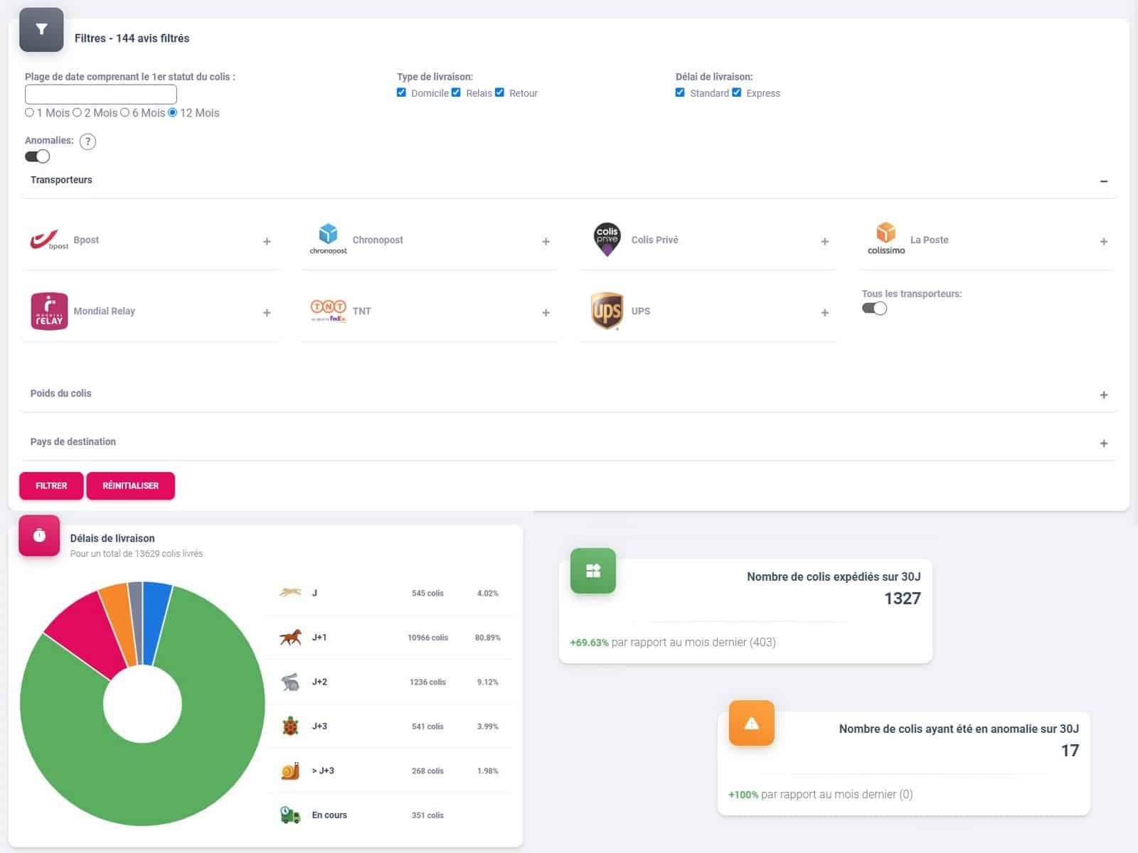Click the Bpost carrier logo

(49, 240)
